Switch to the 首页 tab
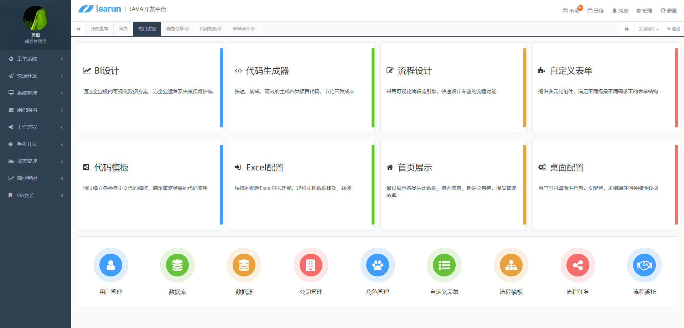 (x=123, y=28)
